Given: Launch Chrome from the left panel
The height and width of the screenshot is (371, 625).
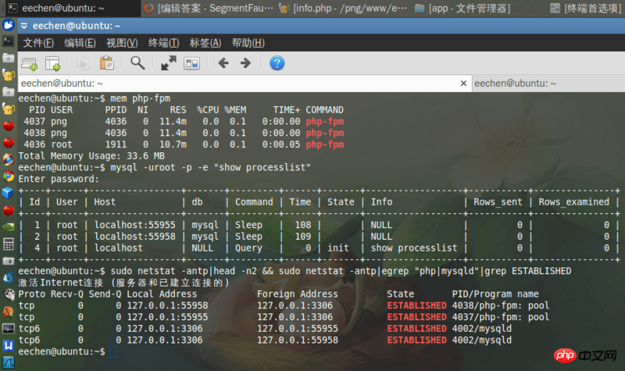Looking at the screenshot, I should pos(9,177).
